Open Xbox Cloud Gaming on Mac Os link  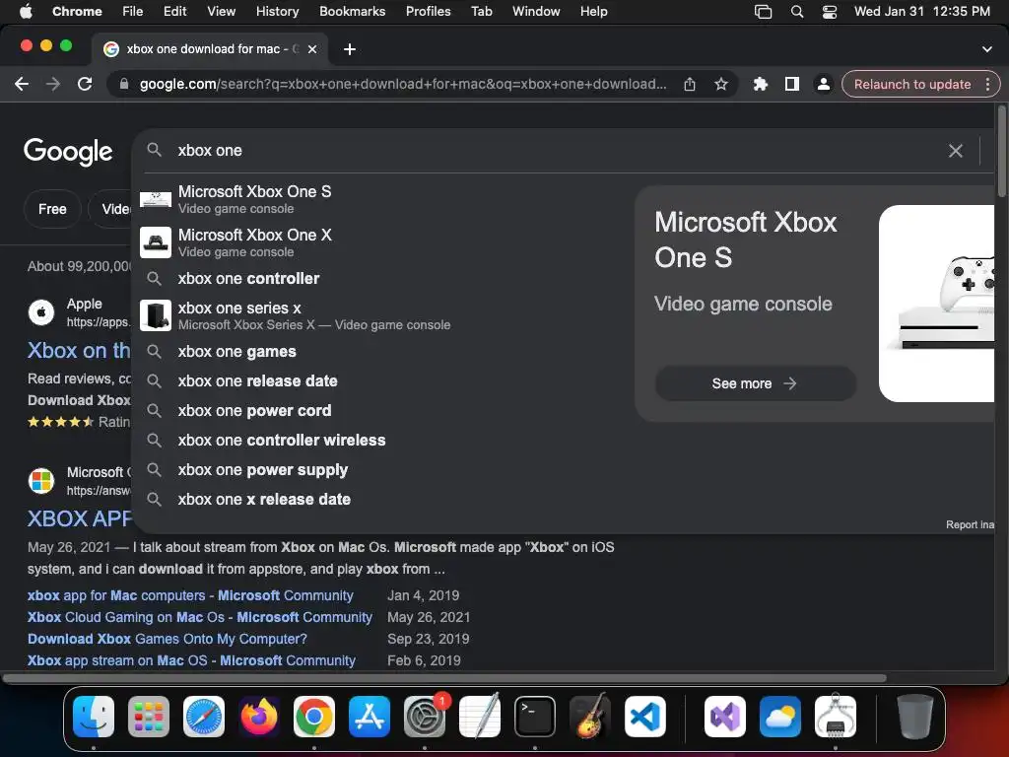[x=199, y=617]
